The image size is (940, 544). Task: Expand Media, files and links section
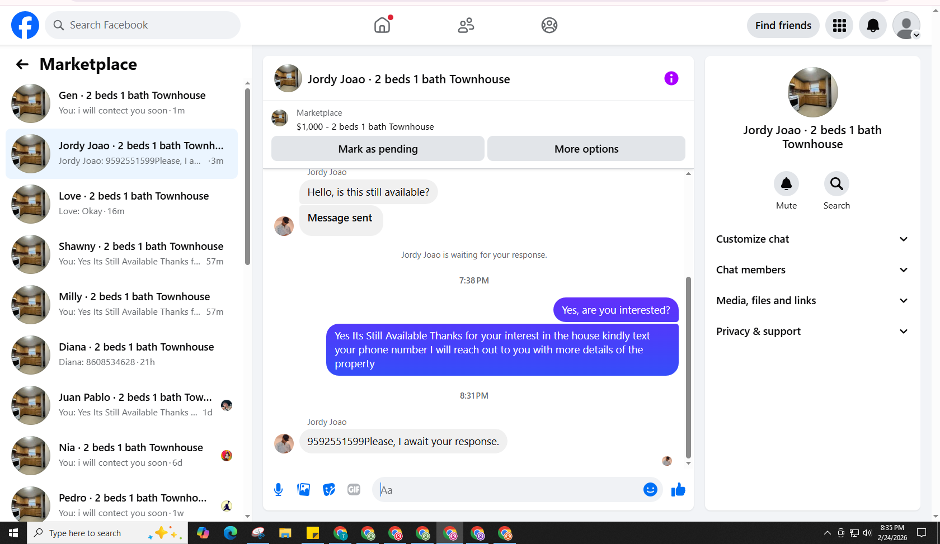[x=812, y=301]
